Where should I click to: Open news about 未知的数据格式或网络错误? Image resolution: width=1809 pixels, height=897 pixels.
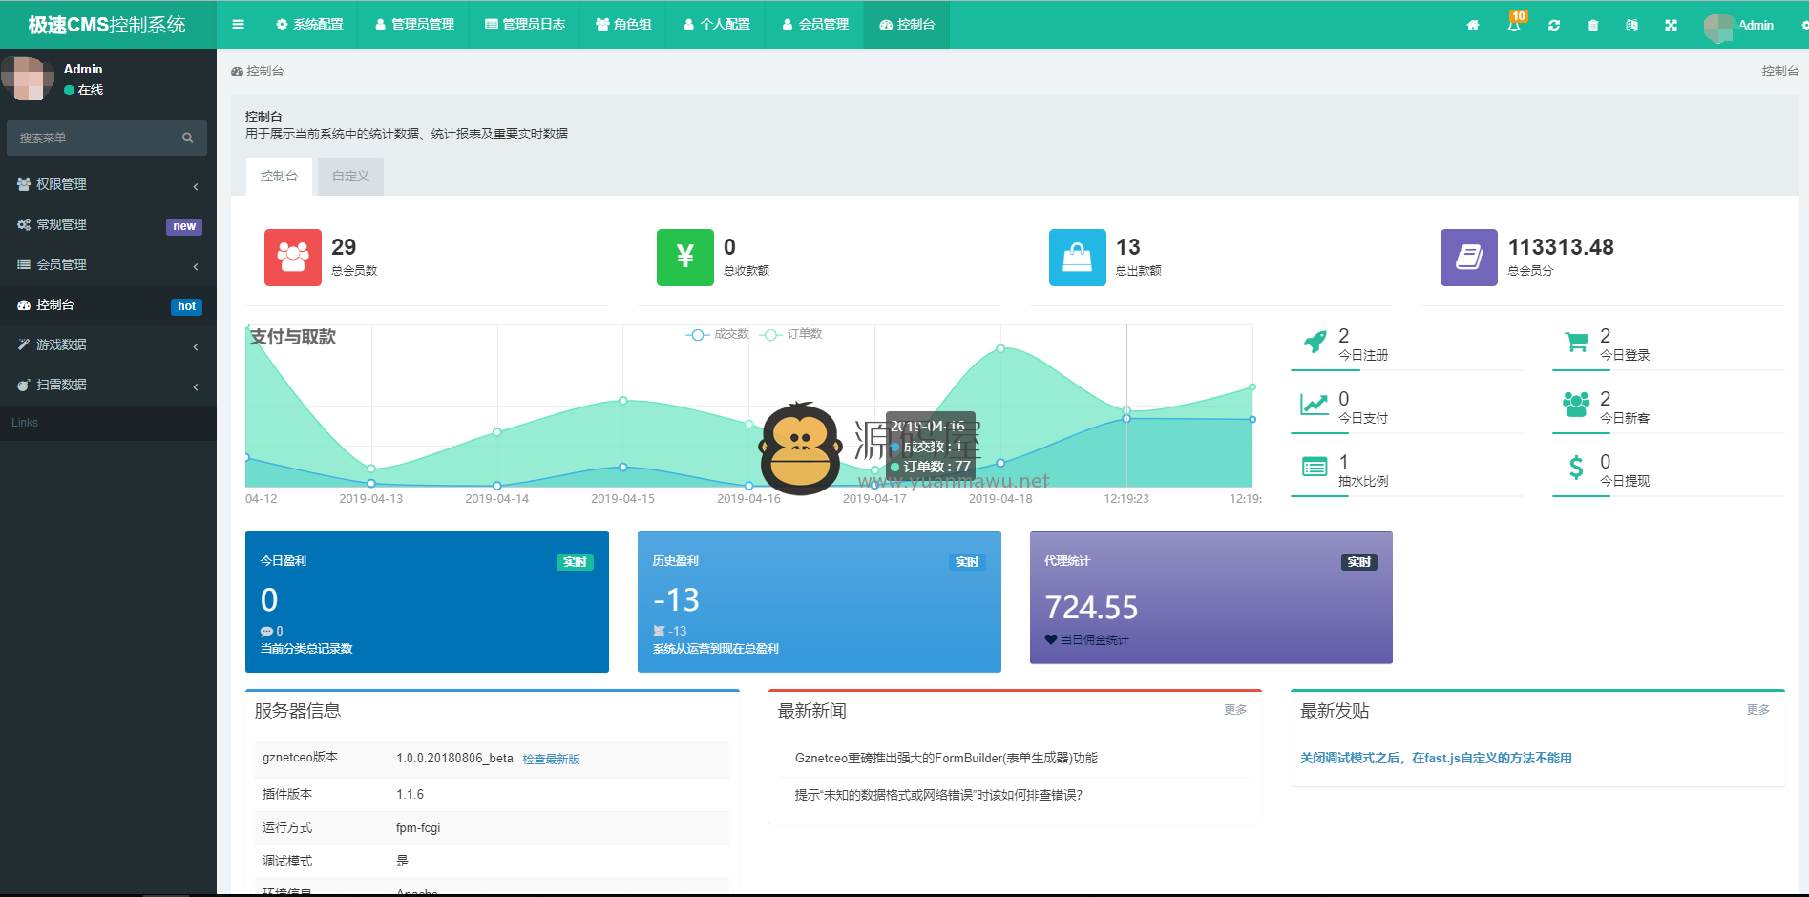938,795
